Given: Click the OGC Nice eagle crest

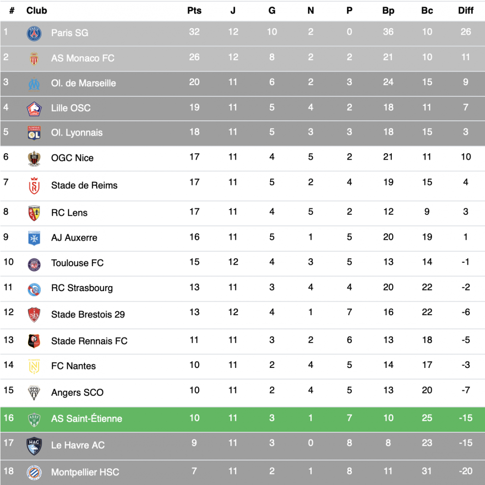Looking at the screenshot, I should click(x=34, y=159).
